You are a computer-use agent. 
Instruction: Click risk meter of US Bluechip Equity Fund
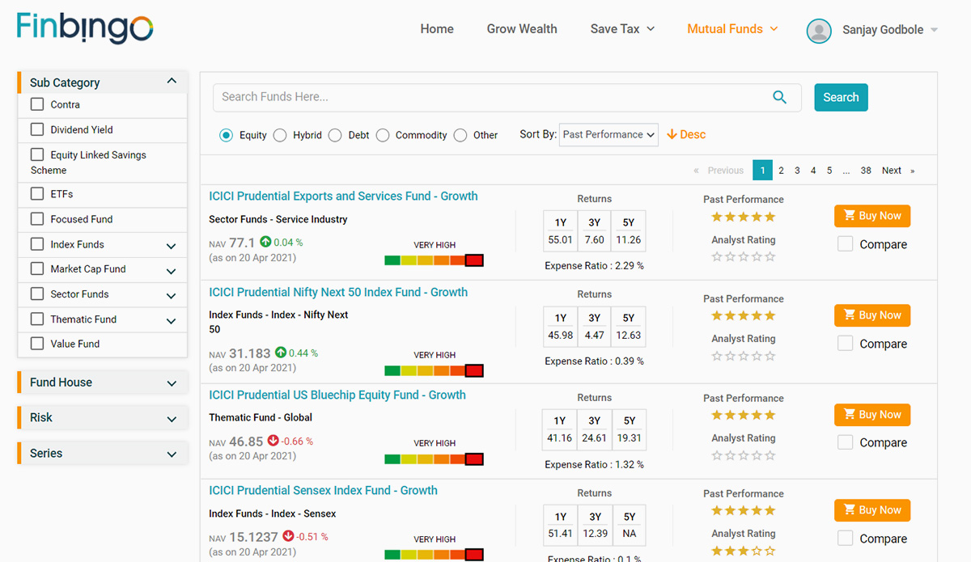(434, 459)
